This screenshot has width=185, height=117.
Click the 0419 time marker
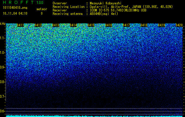pyautogui.click(x=161, y=25)
